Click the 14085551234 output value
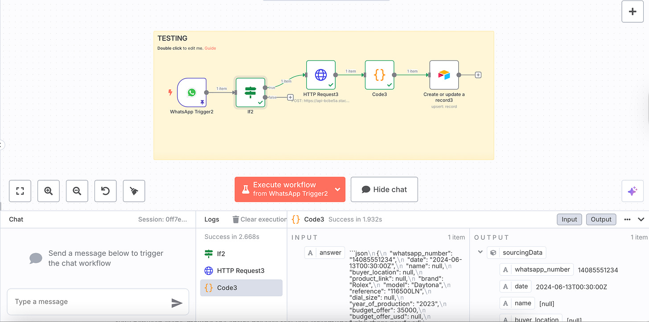Viewport: 649px width, 322px height. pyautogui.click(x=598, y=270)
